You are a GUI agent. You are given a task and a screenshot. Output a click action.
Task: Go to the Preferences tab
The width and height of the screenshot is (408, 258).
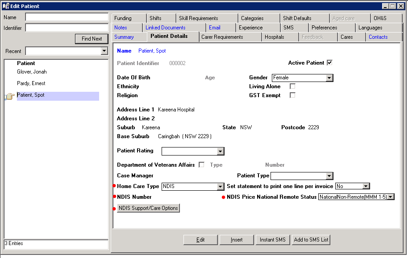tap(332, 28)
